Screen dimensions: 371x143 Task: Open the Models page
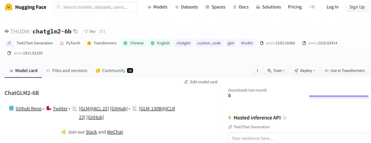coord(157,7)
